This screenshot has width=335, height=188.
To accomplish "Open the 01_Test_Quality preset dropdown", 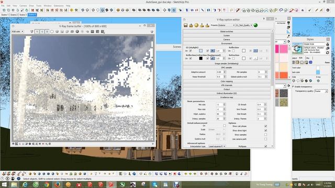I will (244, 25).
